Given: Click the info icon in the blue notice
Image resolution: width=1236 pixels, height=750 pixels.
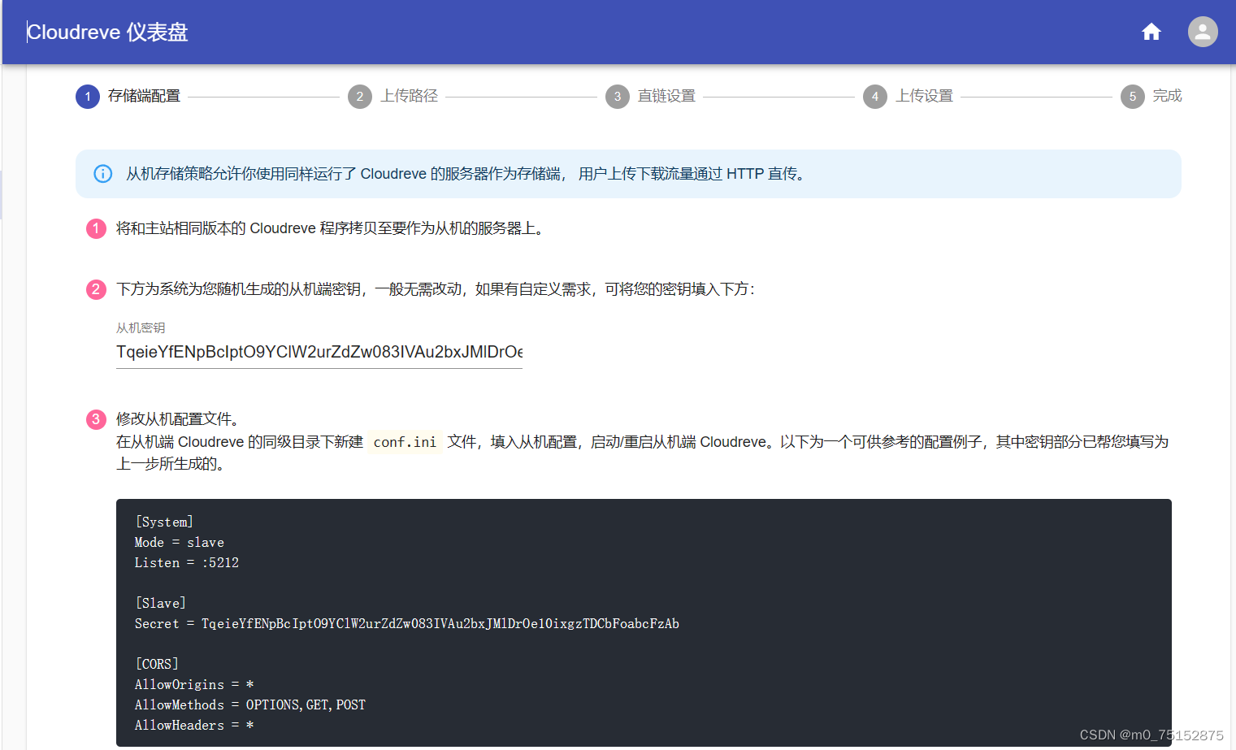Looking at the screenshot, I should [x=103, y=174].
